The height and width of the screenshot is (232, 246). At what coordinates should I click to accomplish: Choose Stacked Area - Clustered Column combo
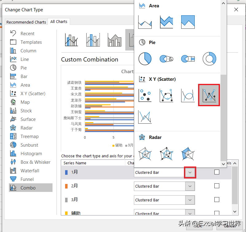point(115,40)
